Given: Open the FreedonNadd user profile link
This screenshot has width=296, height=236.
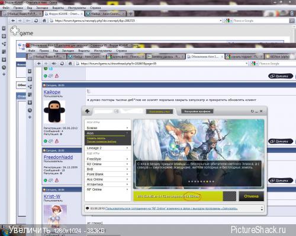Looking at the screenshot, I should pyautogui.click(x=58, y=157).
